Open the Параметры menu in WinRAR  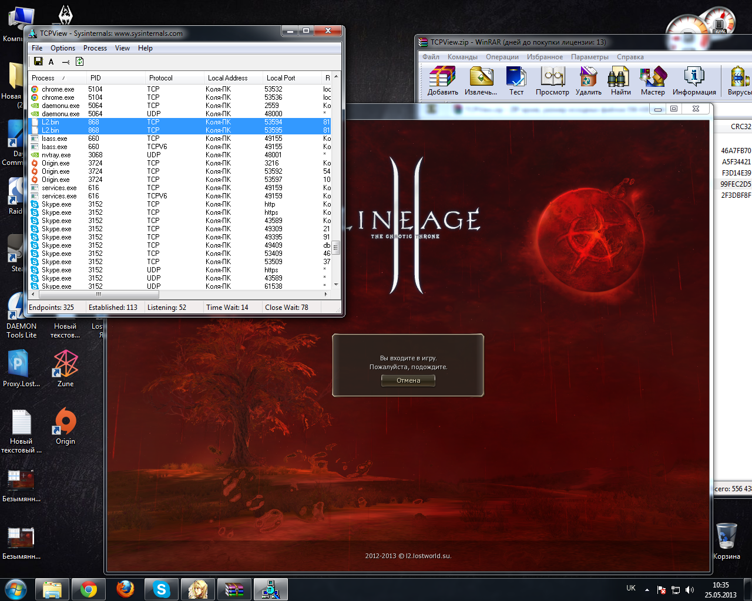[590, 57]
